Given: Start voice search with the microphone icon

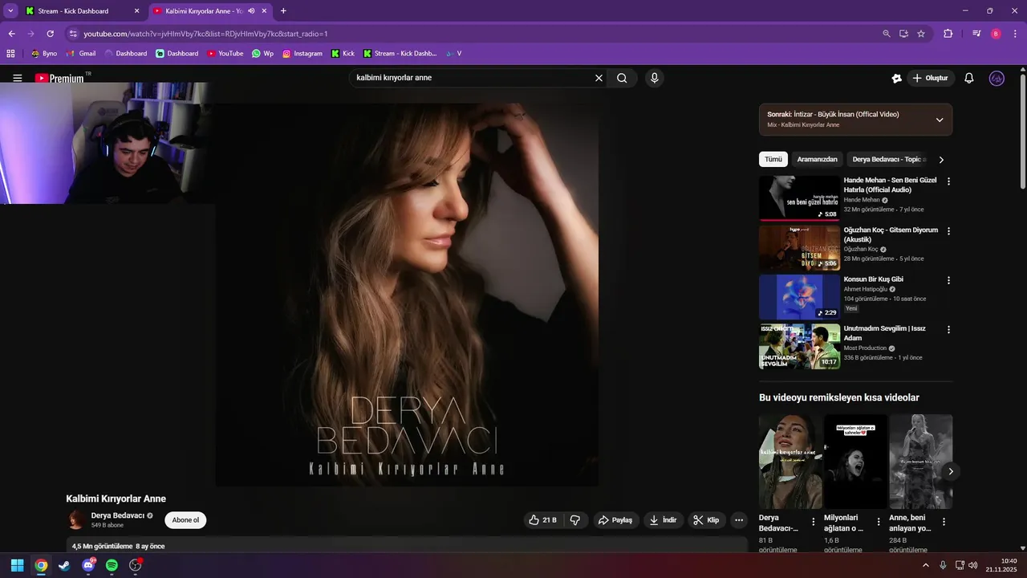Looking at the screenshot, I should [x=655, y=78].
